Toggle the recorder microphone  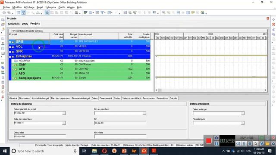pos(244,144)
